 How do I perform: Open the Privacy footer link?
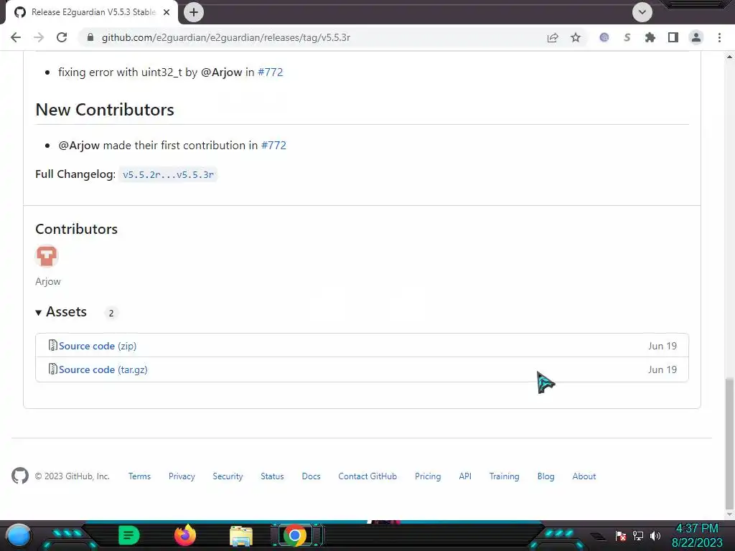[x=182, y=476]
